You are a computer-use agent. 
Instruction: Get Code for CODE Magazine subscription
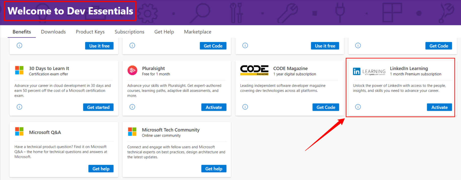pos(326,107)
